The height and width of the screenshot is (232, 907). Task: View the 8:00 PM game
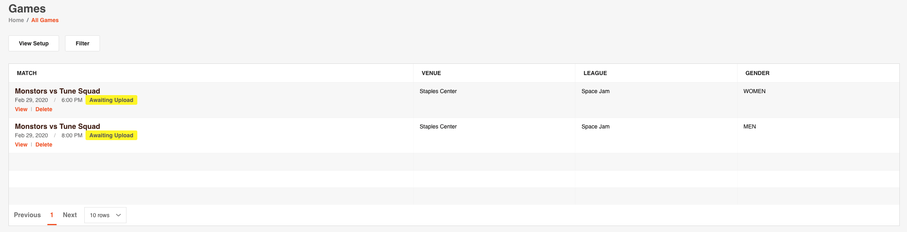point(21,144)
